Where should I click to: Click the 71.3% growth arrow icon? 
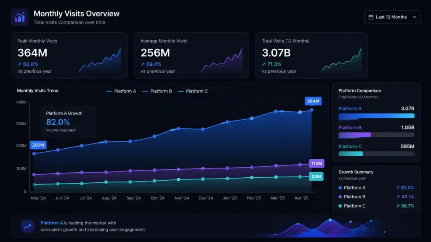(263, 64)
